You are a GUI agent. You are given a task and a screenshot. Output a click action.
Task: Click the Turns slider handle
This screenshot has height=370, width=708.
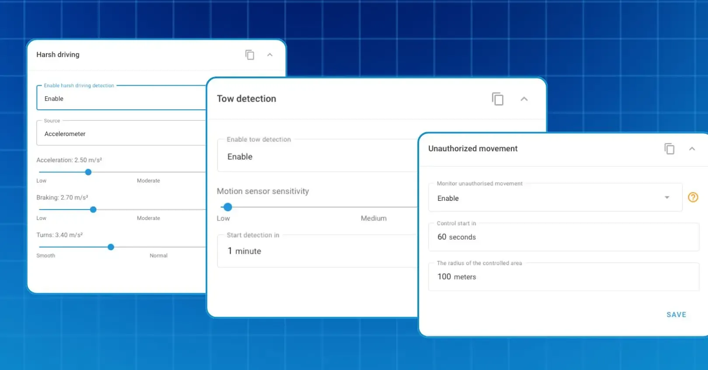pos(111,247)
